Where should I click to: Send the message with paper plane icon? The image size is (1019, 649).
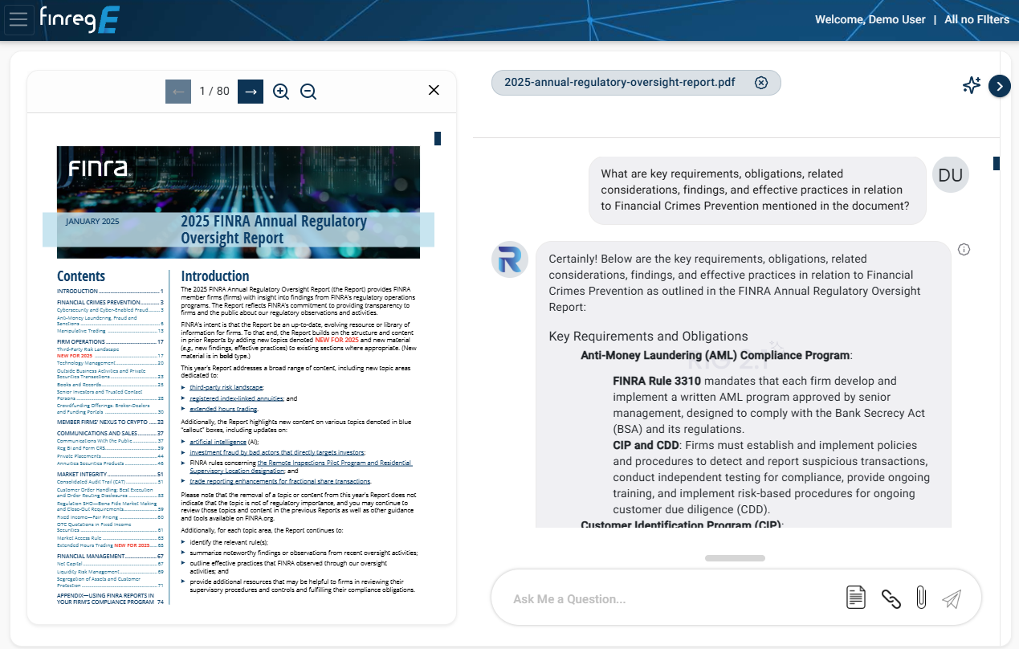[952, 598]
